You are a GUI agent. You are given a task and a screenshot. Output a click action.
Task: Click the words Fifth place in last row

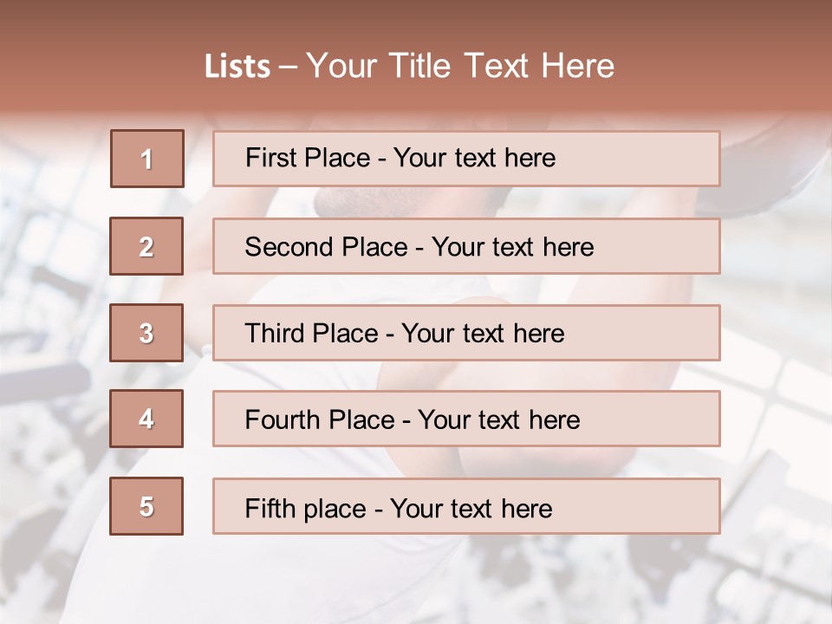click(x=303, y=508)
